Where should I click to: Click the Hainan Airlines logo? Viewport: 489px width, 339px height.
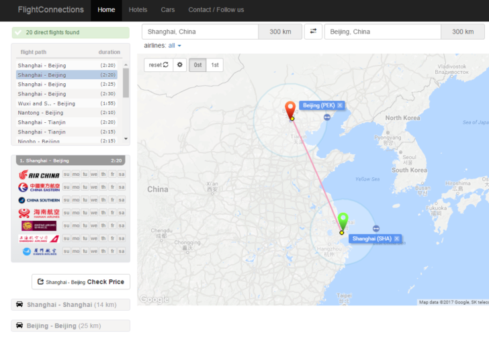click(x=39, y=213)
